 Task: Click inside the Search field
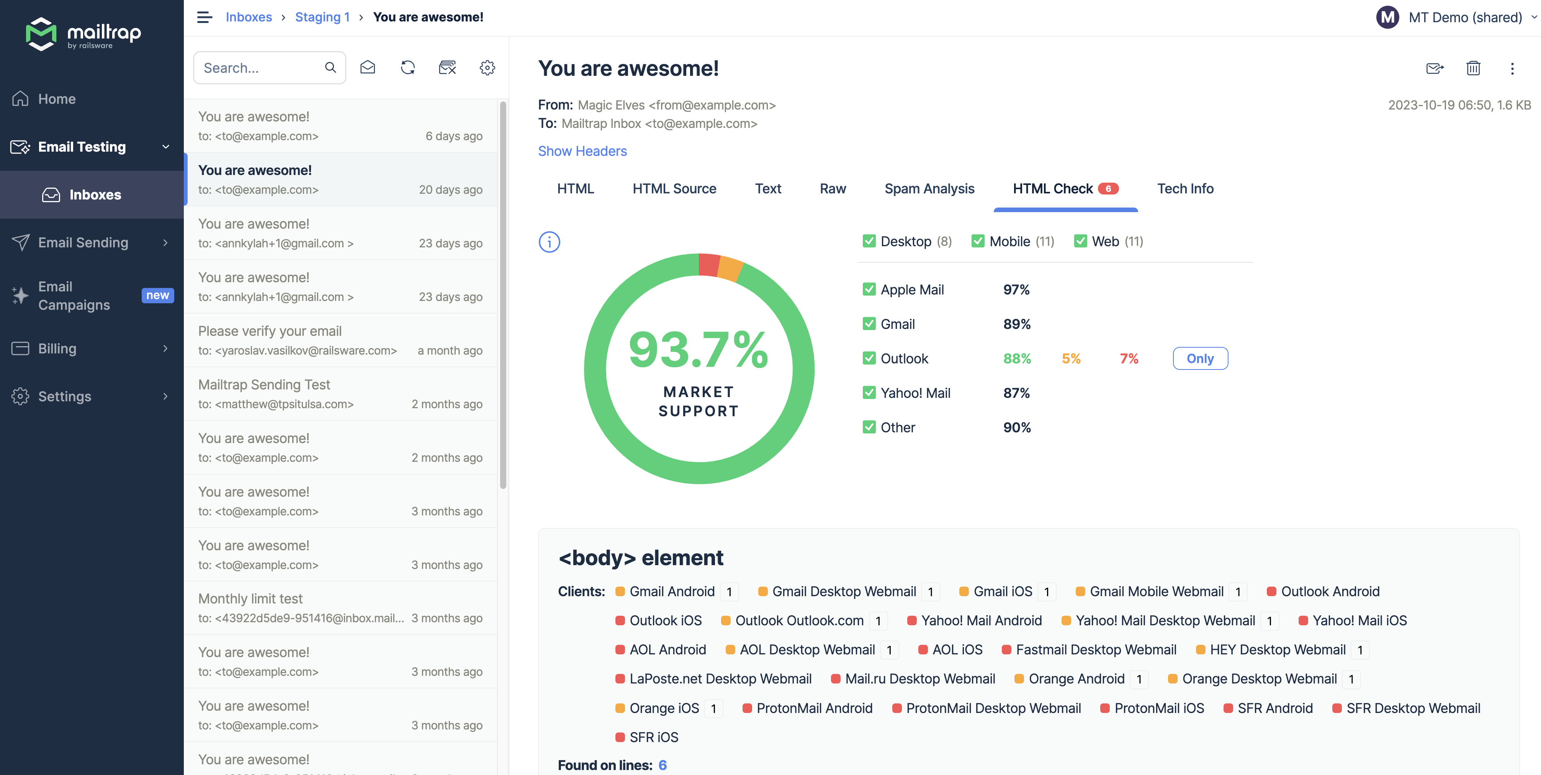(x=263, y=67)
